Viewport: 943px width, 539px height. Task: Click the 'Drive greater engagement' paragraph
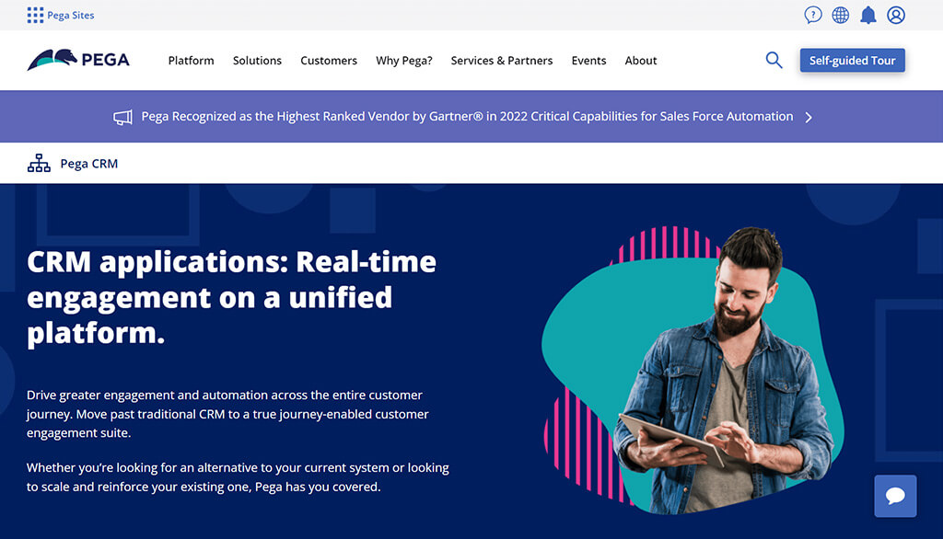(x=227, y=414)
